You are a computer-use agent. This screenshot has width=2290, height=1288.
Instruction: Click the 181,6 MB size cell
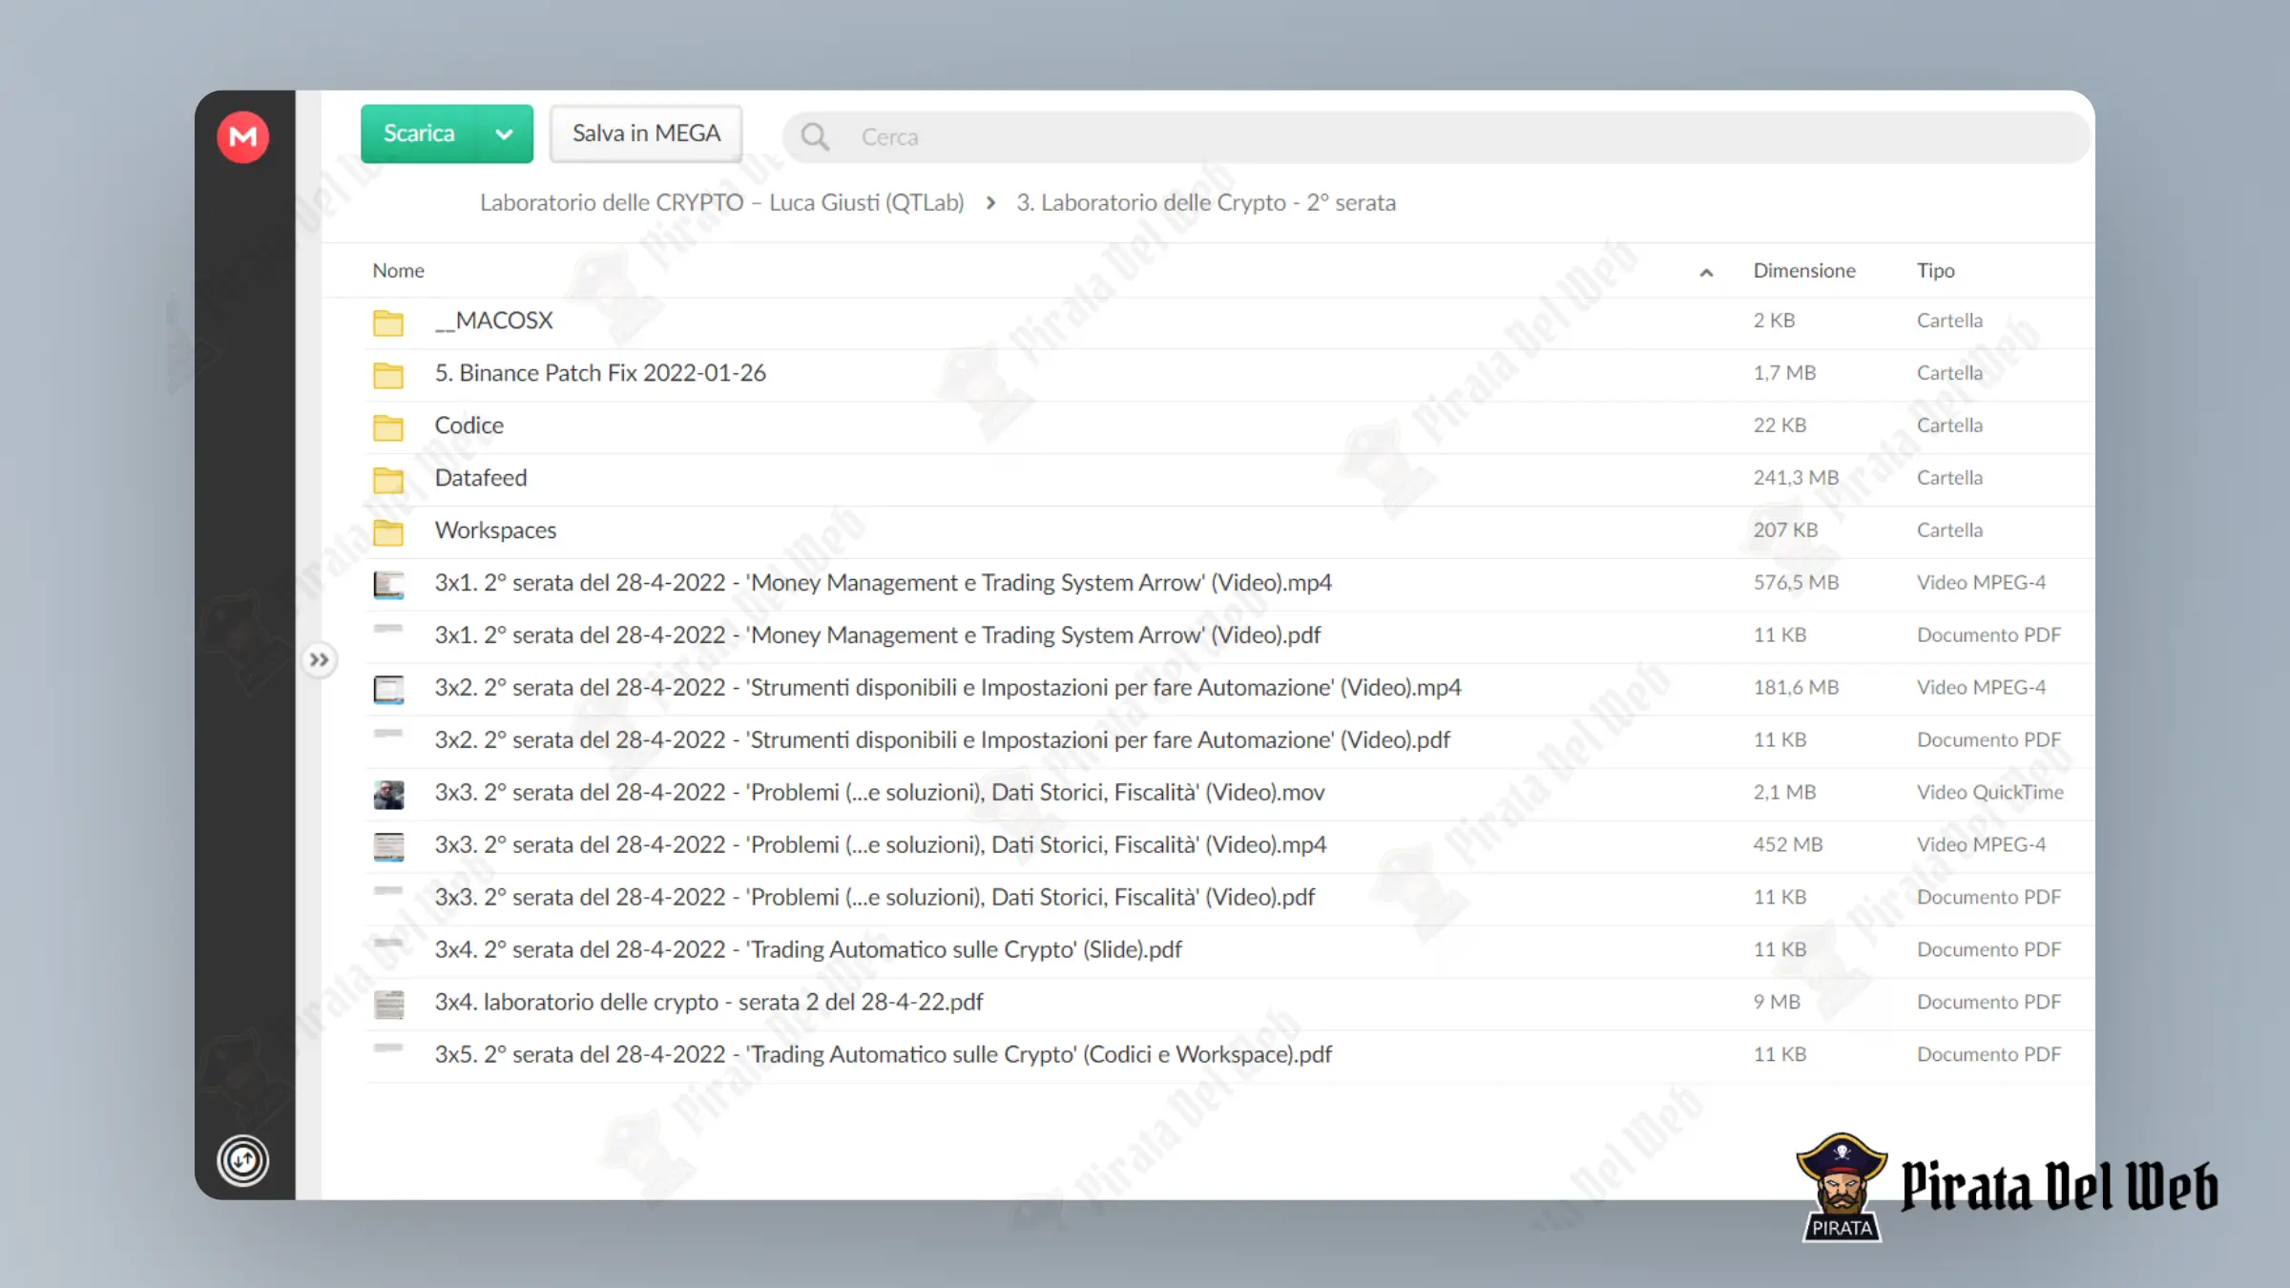[1796, 688]
